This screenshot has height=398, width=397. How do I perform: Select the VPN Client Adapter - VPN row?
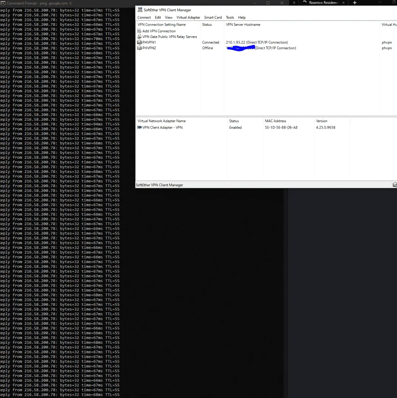162,128
